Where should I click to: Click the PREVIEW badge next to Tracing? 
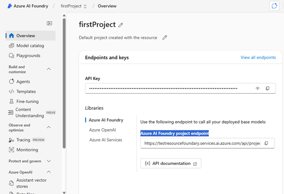[38, 140]
